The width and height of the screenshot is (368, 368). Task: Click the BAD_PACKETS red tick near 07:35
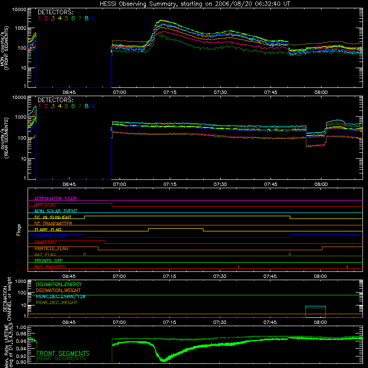239,267
